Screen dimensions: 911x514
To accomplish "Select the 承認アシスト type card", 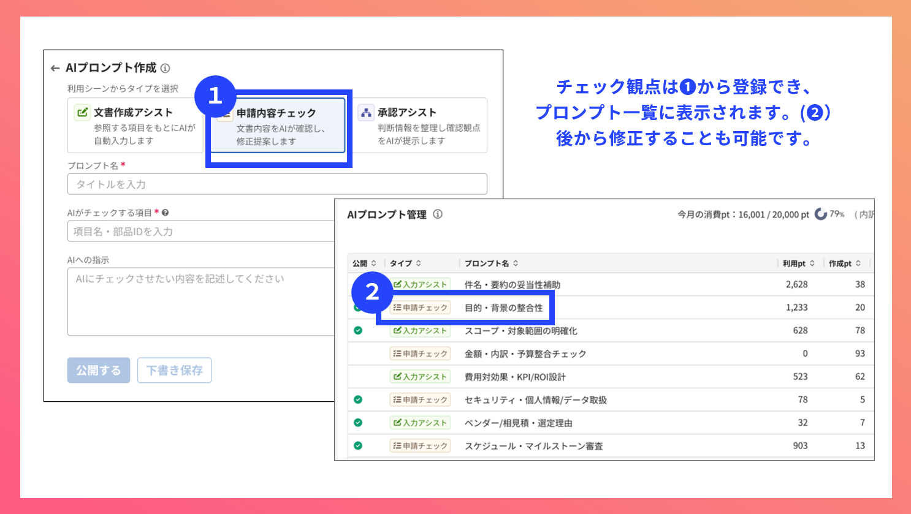I will tap(421, 126).
